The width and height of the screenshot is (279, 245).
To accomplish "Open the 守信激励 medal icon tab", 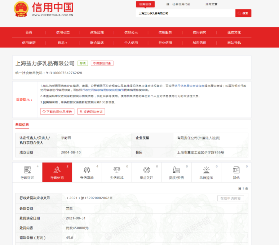I will click(87, 172).
